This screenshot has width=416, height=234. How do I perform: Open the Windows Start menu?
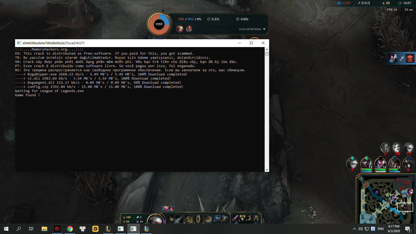click(x=6, y=229)
